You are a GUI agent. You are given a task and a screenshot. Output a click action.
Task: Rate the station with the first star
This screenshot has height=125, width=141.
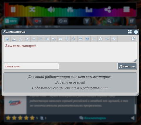(x=8, y=118)
